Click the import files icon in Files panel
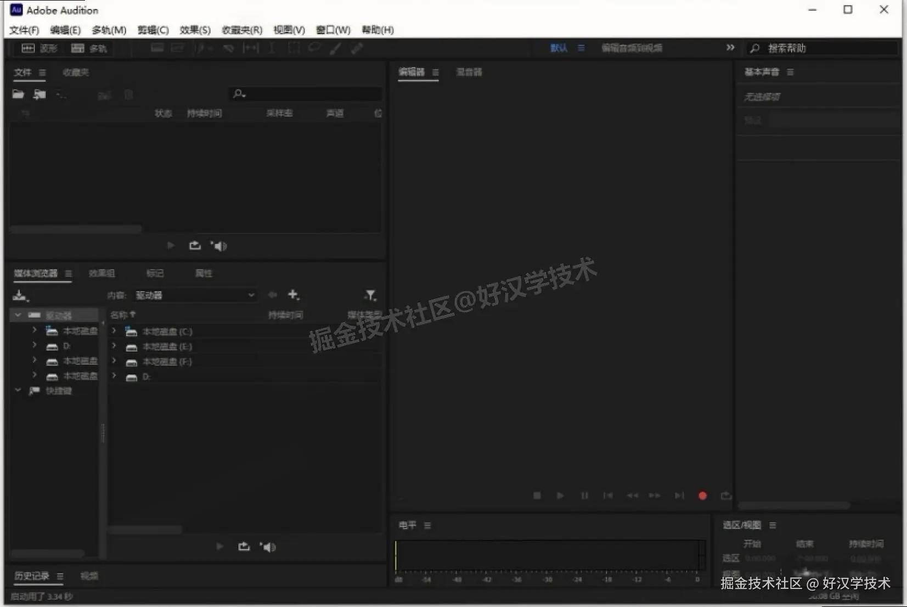907x607 pixels. 39,94
